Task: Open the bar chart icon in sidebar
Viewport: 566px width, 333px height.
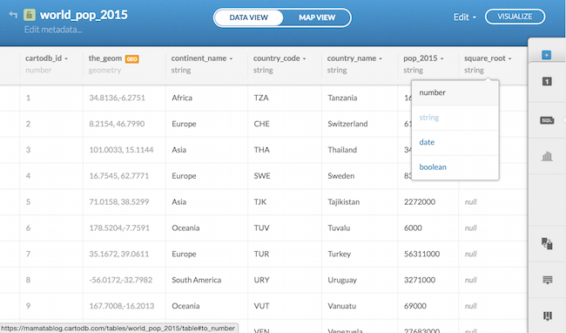Action: pos(547,156)
